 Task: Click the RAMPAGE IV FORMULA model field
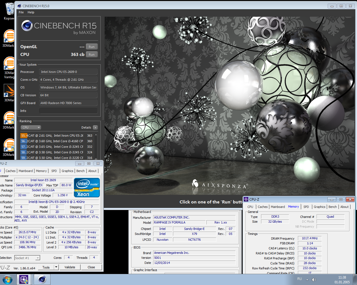[x=179, y=222]
